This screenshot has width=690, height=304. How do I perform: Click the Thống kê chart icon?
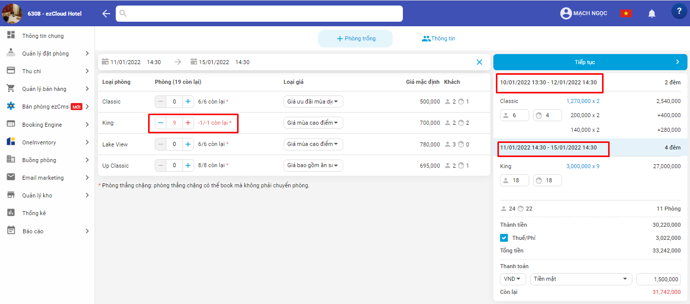click(x=11, y=213)
